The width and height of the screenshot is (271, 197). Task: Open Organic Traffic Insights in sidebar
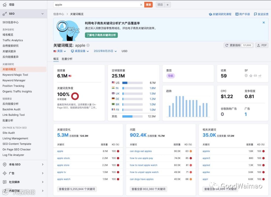(x=17, y=91)
